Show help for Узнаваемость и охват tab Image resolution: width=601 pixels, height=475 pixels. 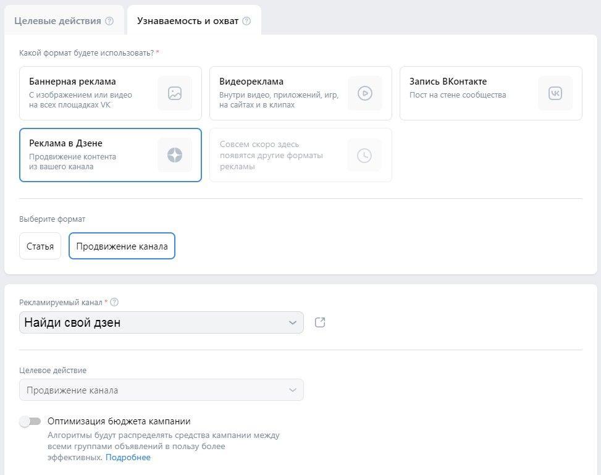[x=247, y=21]
